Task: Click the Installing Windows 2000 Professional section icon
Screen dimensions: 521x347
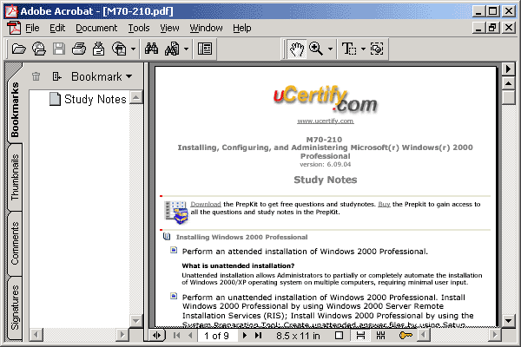Action: (x=167, y=237)
